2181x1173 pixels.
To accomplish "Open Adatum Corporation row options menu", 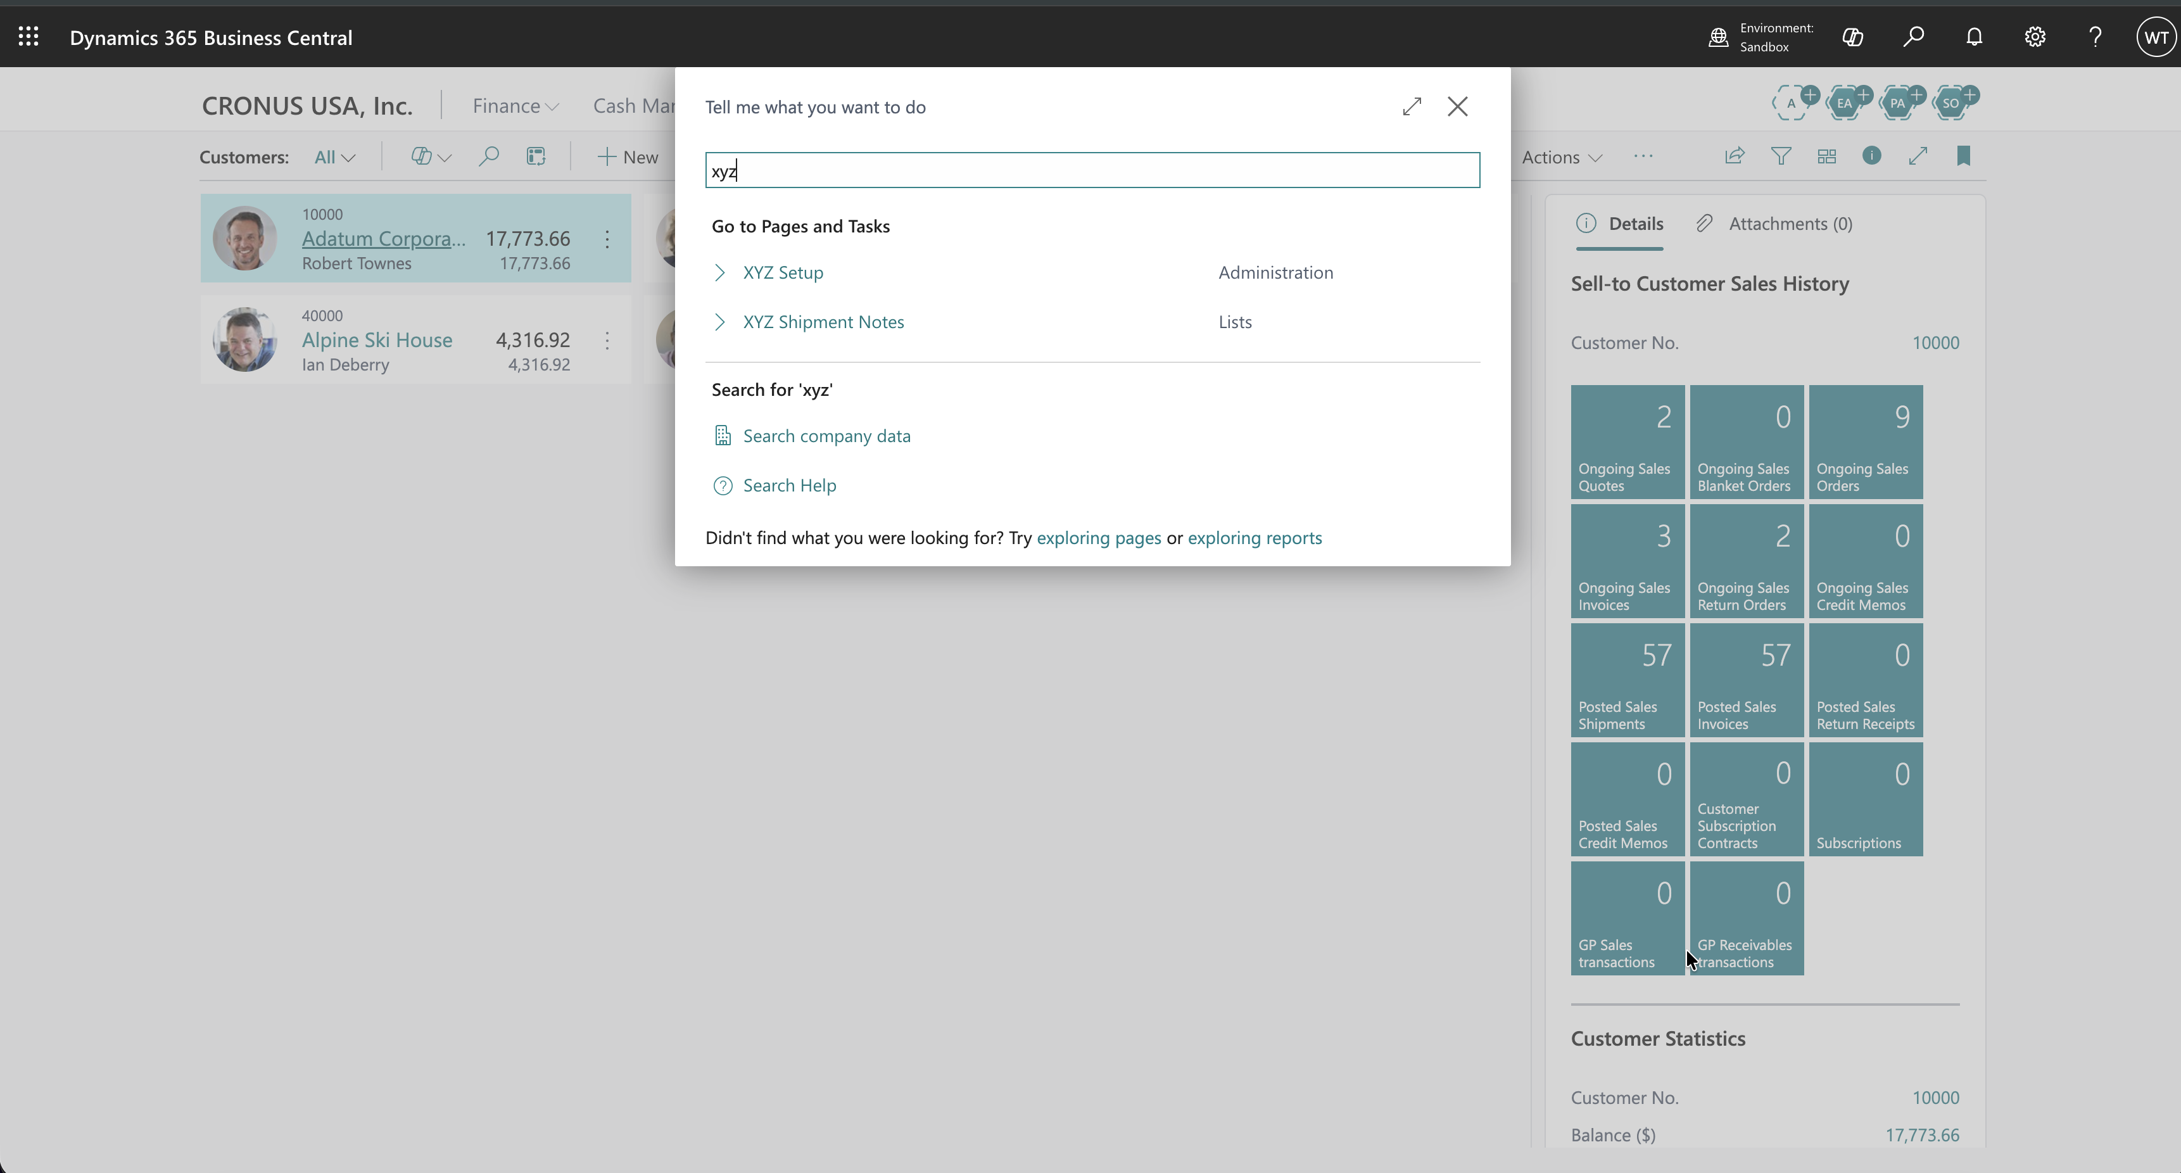I will pos(607,239).
